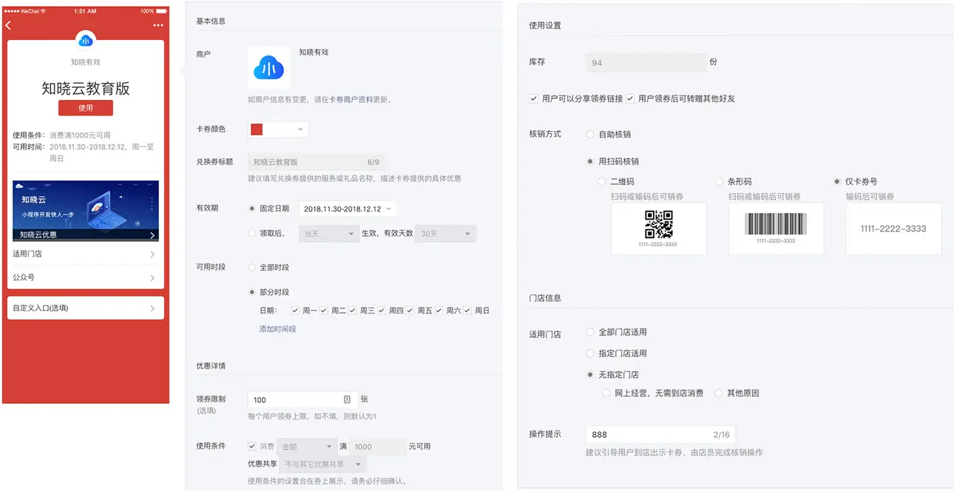Open the 自定义入口(选填) row

[x=86, y=308]
